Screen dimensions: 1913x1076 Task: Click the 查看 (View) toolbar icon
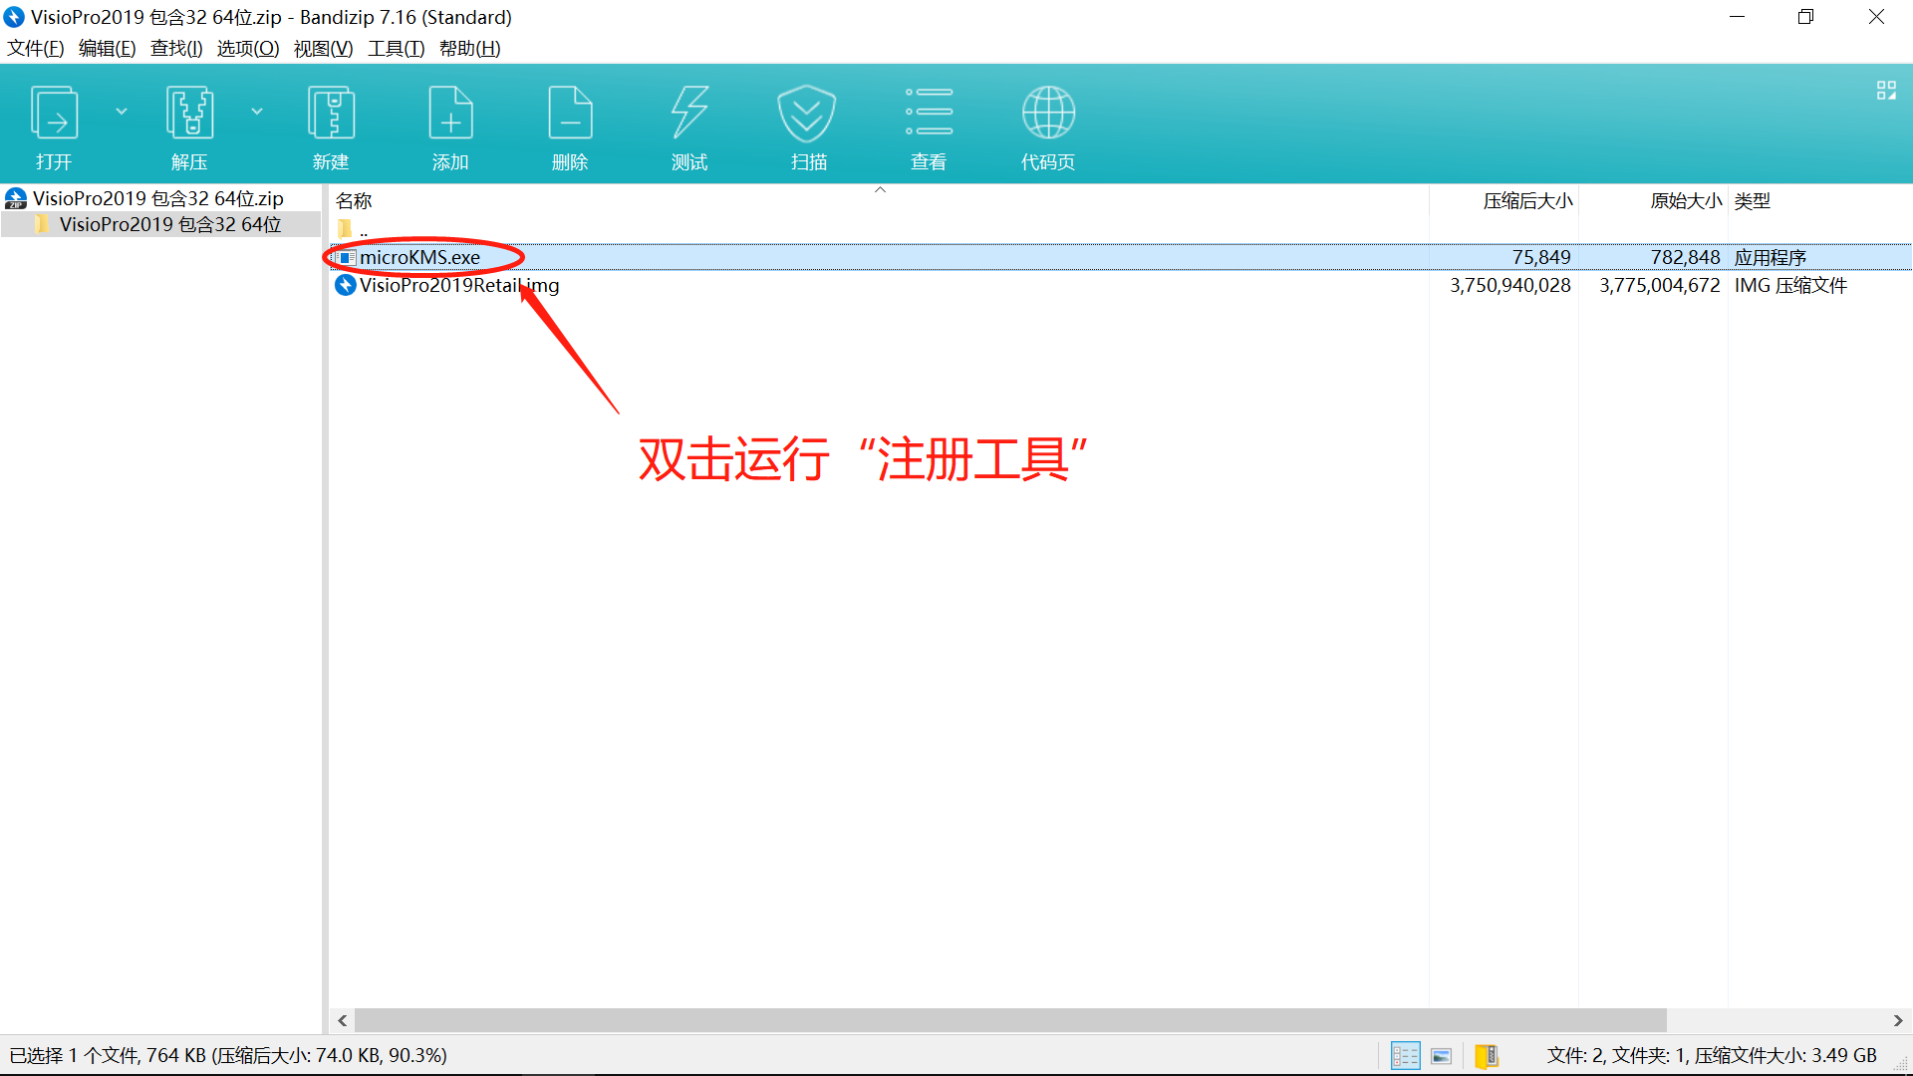click(928, 112)
